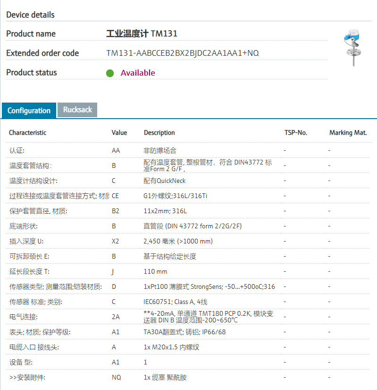Click the extended order code TM131-AABCCEB2BX2BJDC2AA1AA1+NQ
The image size is (377, 390).
tap(183, 53)
